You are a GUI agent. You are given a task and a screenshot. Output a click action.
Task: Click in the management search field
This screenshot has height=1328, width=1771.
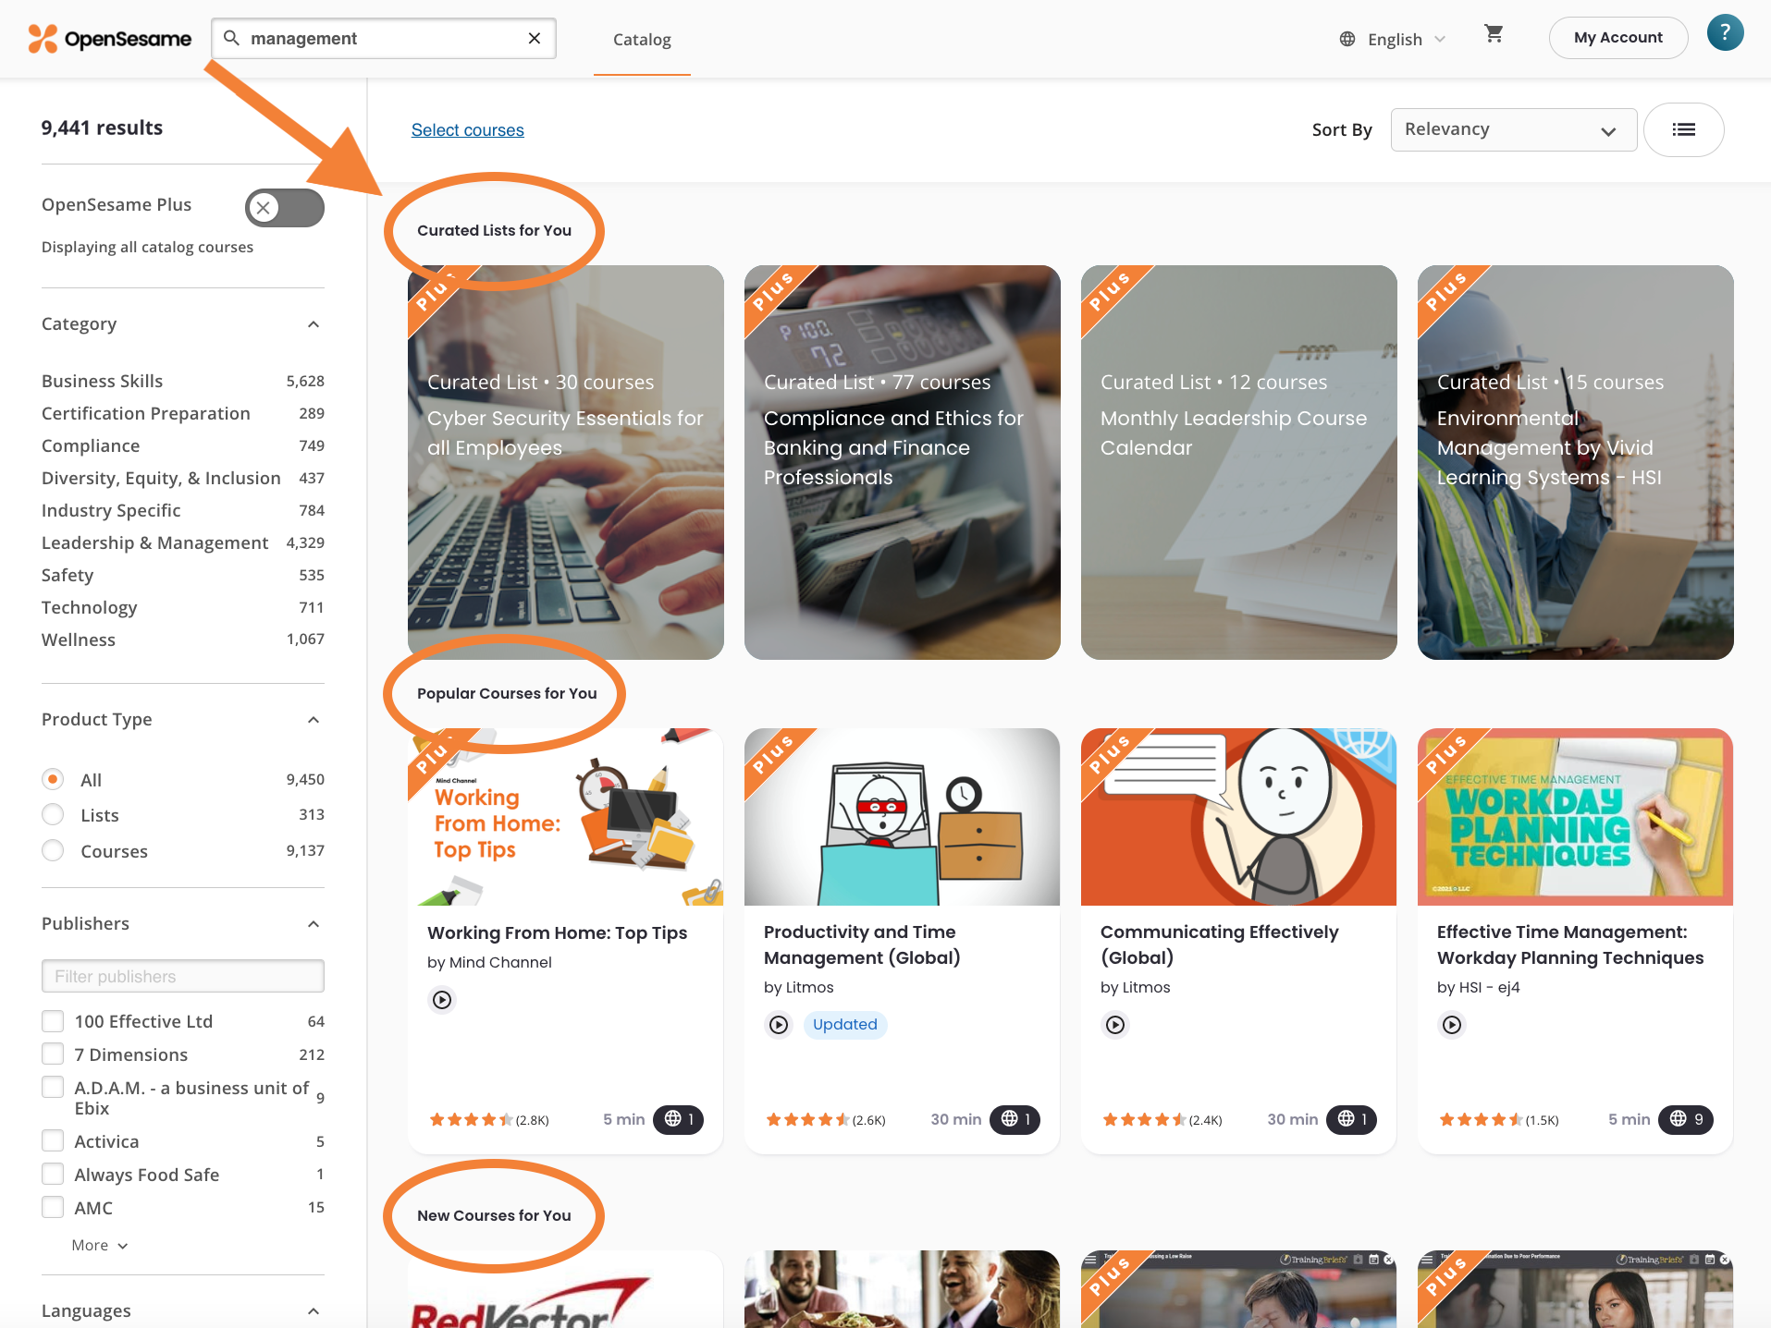click(384, 38)
